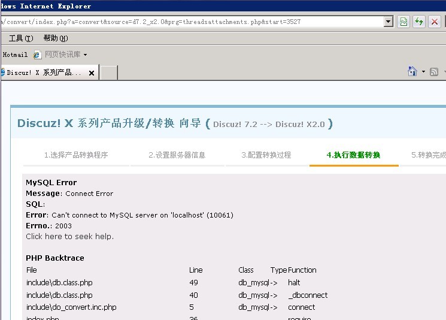The width and height of the screenshot is (446, 320).
Task: Go to step 1.选择产品转换程序
Action: (x=76, y=155)
